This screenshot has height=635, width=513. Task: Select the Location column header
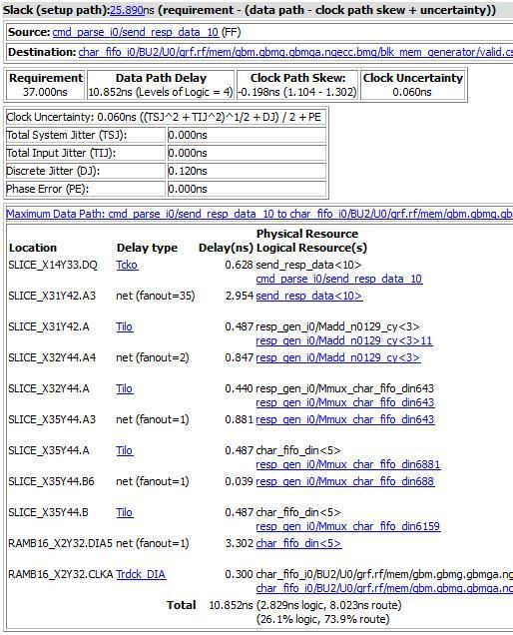[33, 248]
